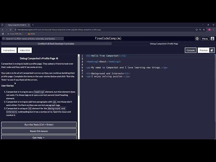
Task: Click line number 8 in editor gutter
Action: coord(82,76)
